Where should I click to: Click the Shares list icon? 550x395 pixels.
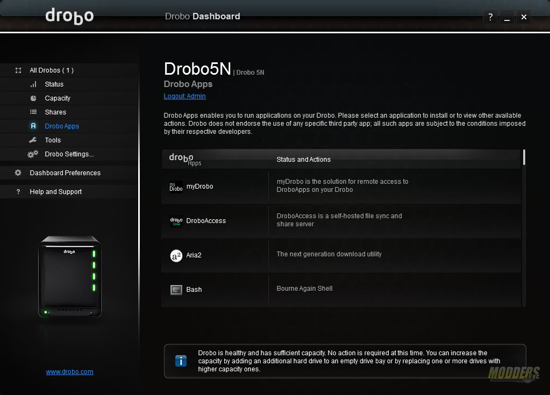tap(33, 112)
